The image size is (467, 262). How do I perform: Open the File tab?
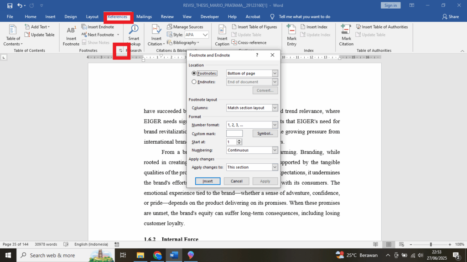[x=10, y=17]
